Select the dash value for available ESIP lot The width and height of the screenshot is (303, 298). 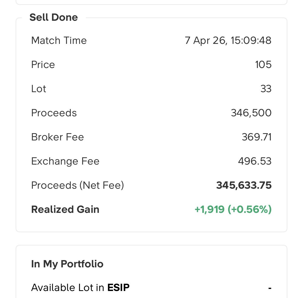[270, 288]
